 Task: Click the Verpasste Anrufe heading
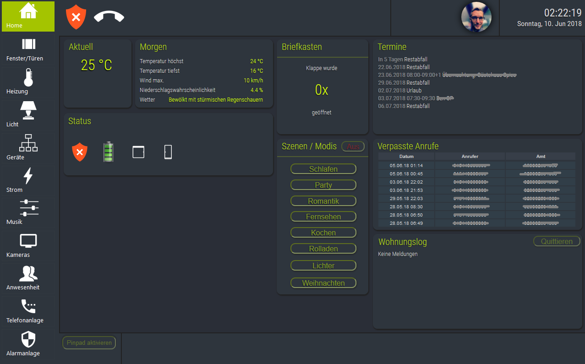(x=408, y=146)
